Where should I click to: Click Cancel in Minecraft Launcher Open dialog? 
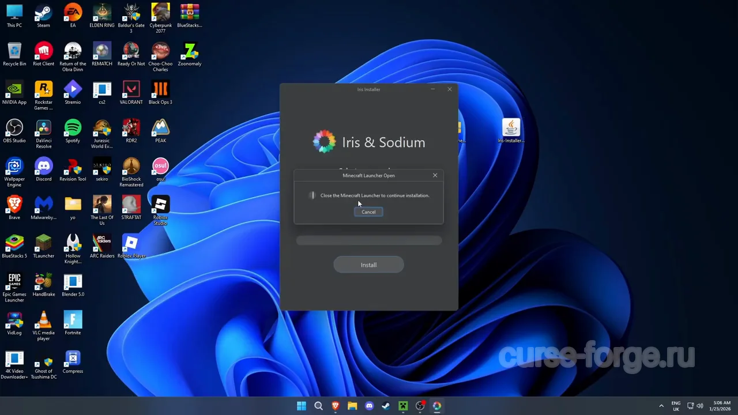tap(368, 212)
